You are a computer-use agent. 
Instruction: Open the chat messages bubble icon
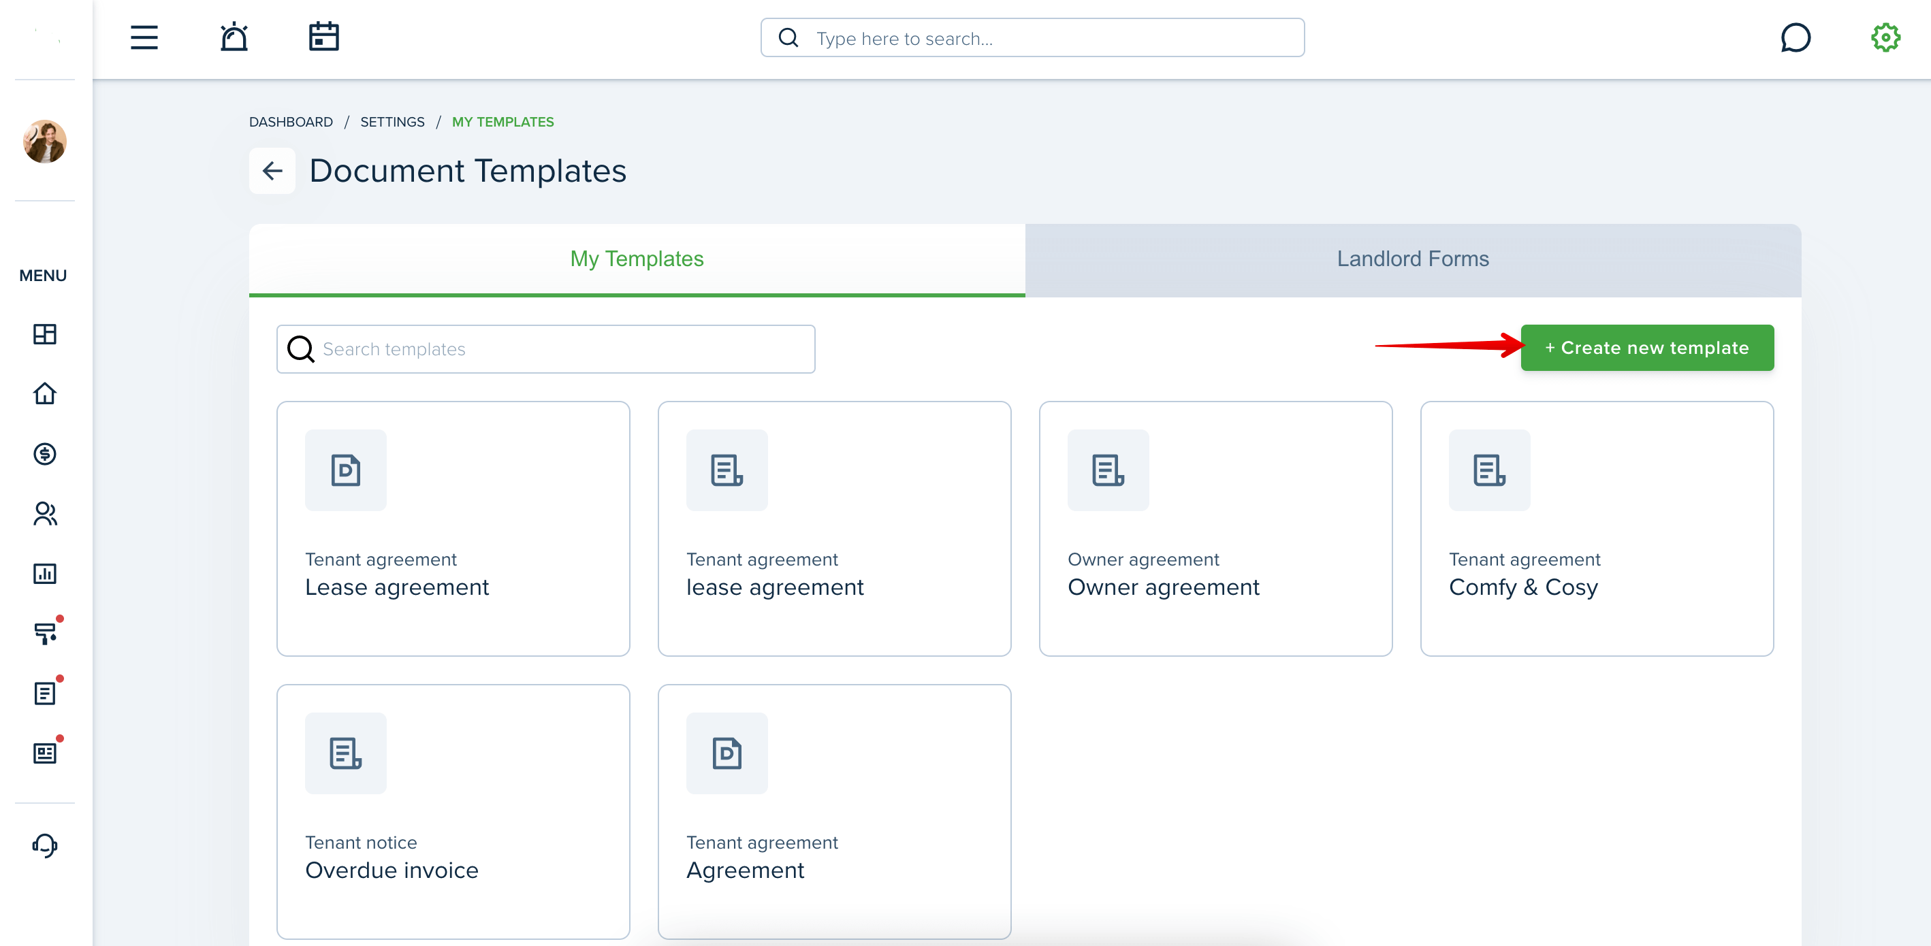[x=1796, y=37]
